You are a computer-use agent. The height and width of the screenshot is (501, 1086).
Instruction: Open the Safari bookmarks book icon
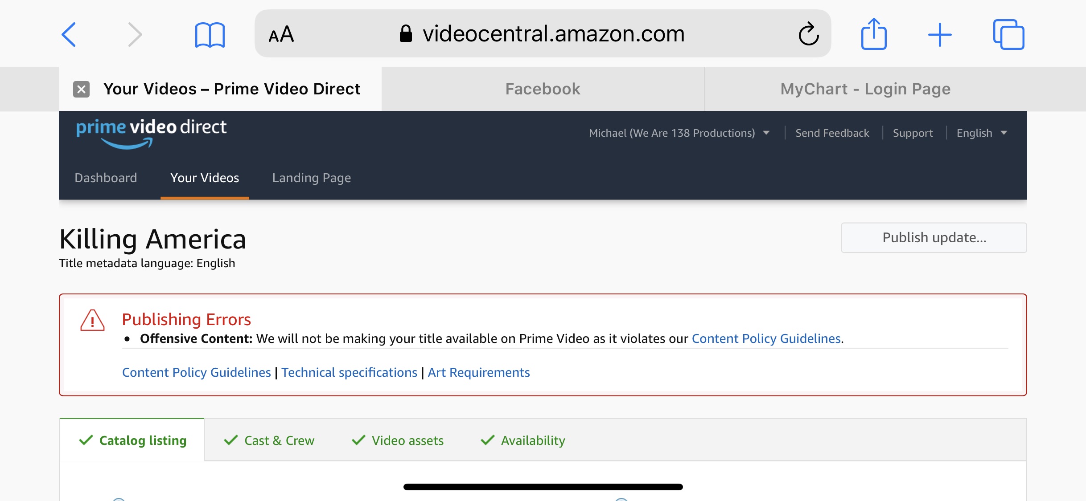(x=210, y=35)
